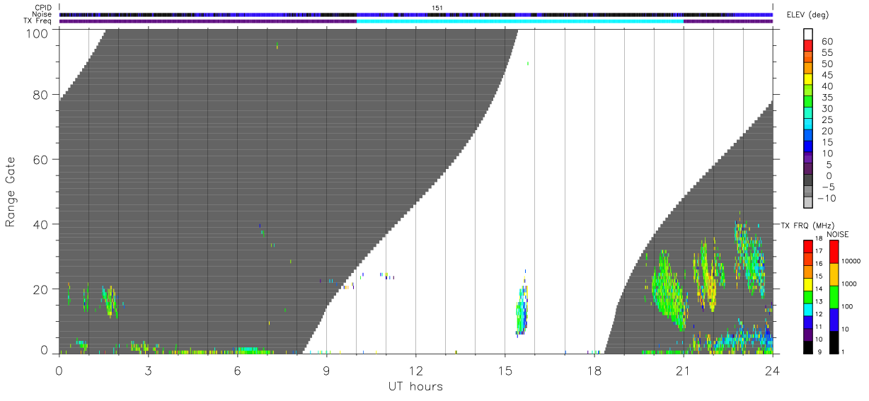Click the Range Gate axis title

pyautogui.click(x=11, y=190)
